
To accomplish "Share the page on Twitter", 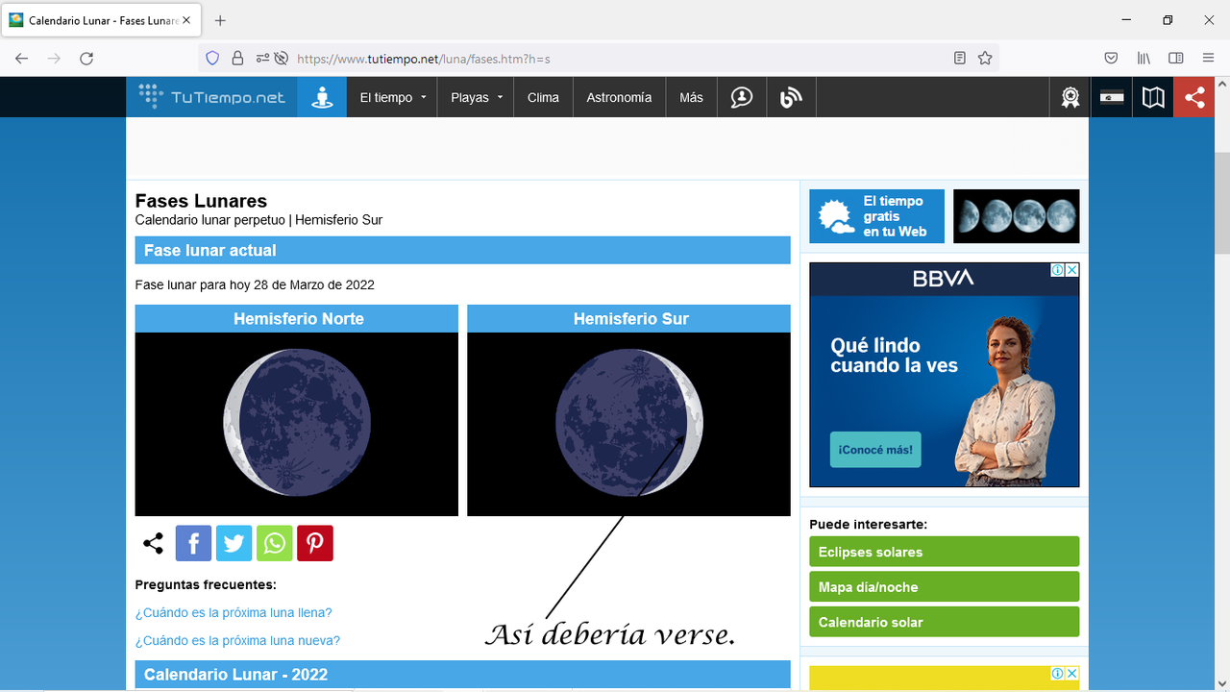I will [x=234, y=543].
